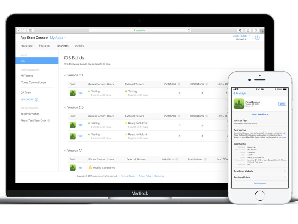Click App Store Connect title
This screenshot has height=224, width=298.
coord(34,38)
